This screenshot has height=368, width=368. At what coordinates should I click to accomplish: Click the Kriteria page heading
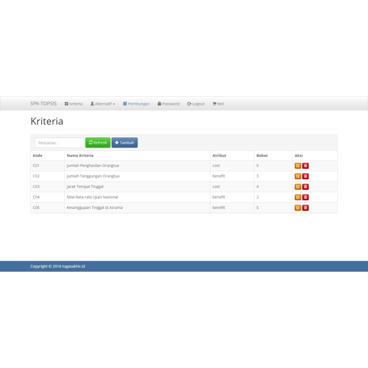(47, 121)
